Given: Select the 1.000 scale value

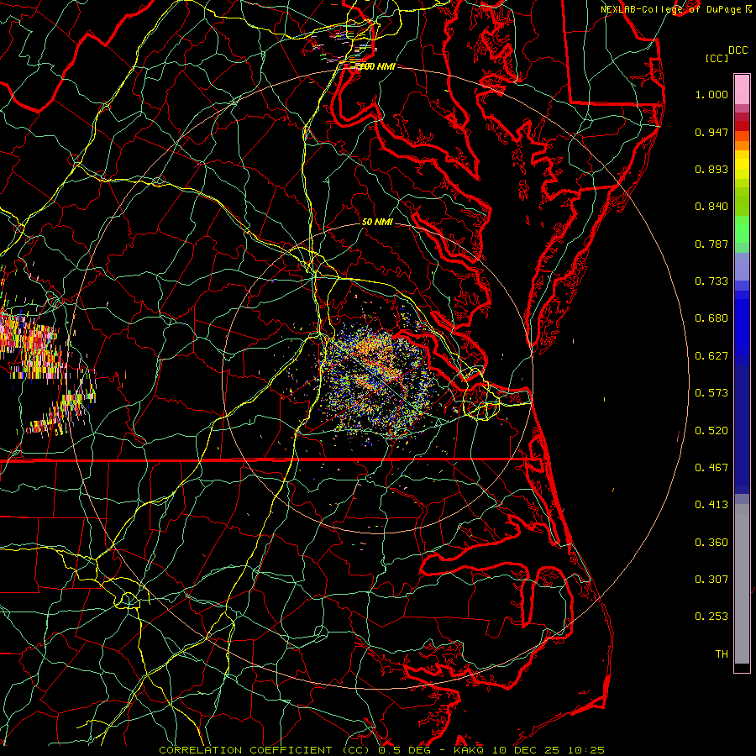Looking at the screenshot, I should [711, 94].
